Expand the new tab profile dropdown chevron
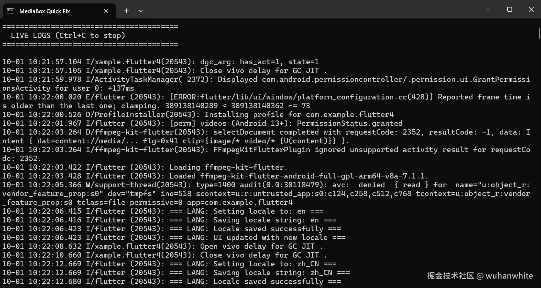This screenshot has width=541, height=288. (x=141, y=11)
